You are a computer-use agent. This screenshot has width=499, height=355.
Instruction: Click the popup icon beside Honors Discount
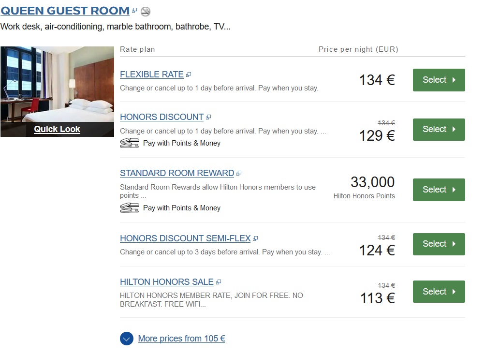[x=208, y=117]
